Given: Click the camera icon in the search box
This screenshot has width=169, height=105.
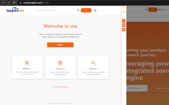Looking at the screenshot, I should 78,10.
